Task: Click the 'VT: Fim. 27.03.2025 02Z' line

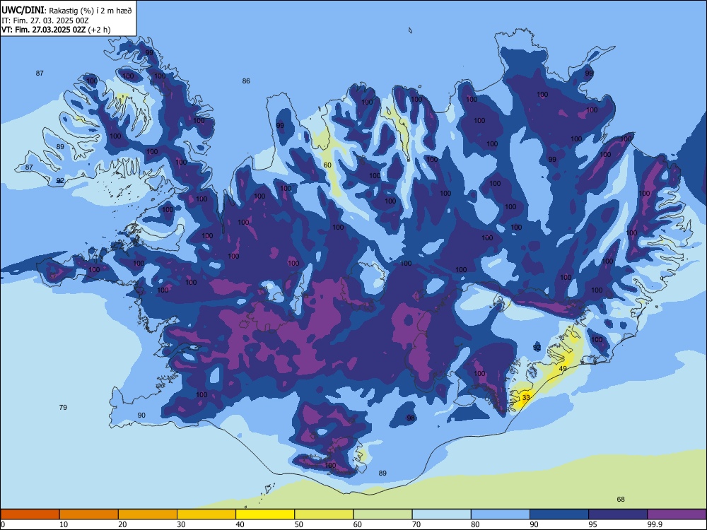Action: point(43,30)
